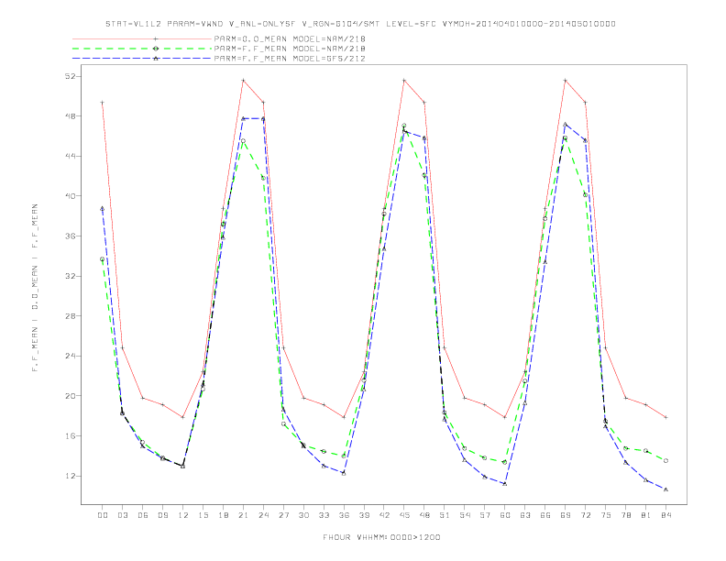The width and height of the screenshot is (726, 561).
Task: Click the chart title beginning STAT=VL1L2
Action: click(x=360, y=24)
